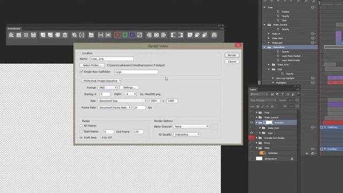Click lock transparent pixels icon in Layers
This screenshot has width=343, height=193.
click(258, 107)
